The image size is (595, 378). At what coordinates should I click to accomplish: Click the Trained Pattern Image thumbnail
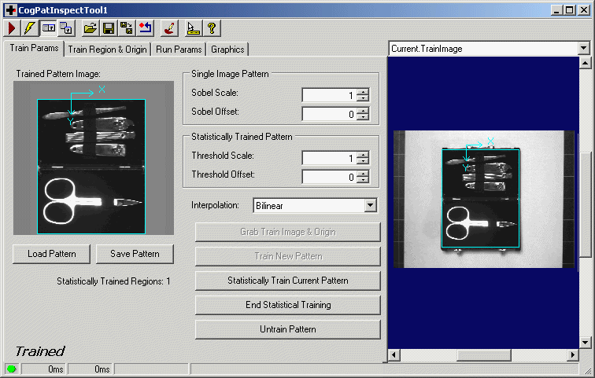click(94, 158)
